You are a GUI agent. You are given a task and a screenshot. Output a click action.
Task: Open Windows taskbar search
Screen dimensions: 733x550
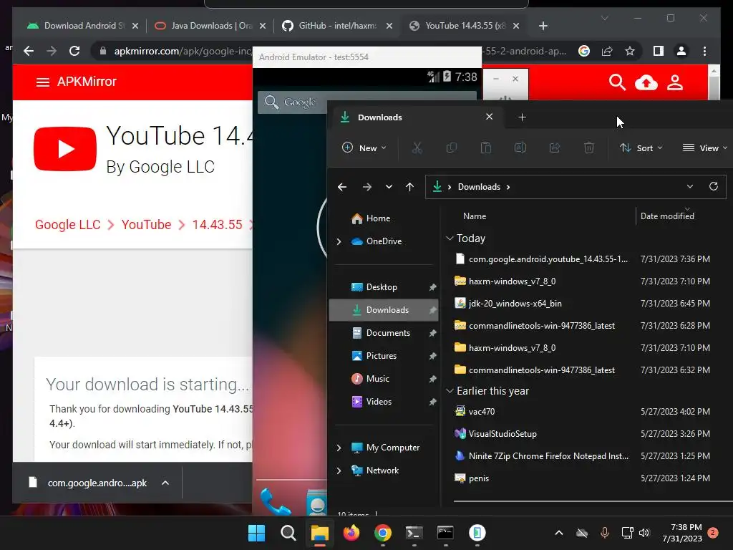tap(288, 533)
